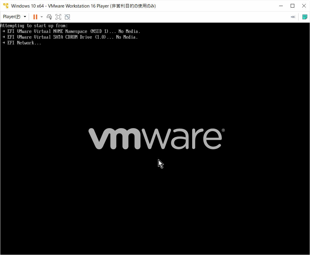Click the VMware Player icon in the title bar
Screen dimensions: 310x255
(5, 6)
